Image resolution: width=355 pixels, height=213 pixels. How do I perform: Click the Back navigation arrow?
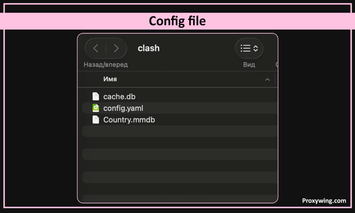coord(96,48)
